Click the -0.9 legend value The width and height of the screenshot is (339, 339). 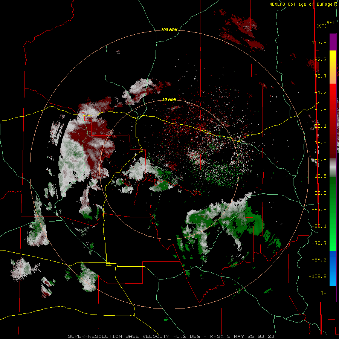(x=321, y=160)
